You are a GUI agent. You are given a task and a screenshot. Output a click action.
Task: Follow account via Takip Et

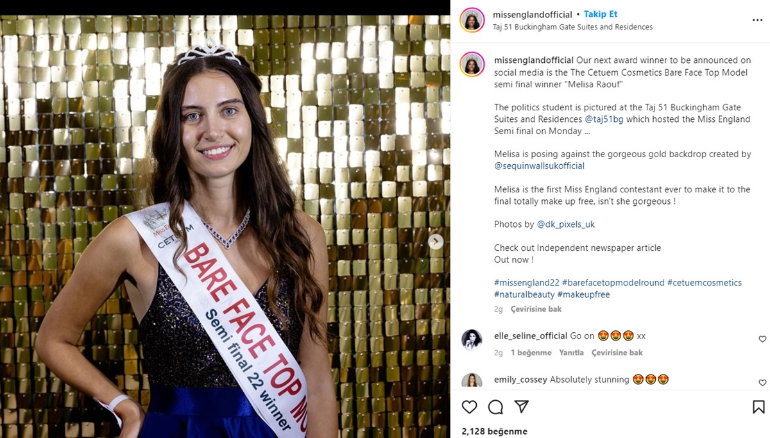[601, 14]
